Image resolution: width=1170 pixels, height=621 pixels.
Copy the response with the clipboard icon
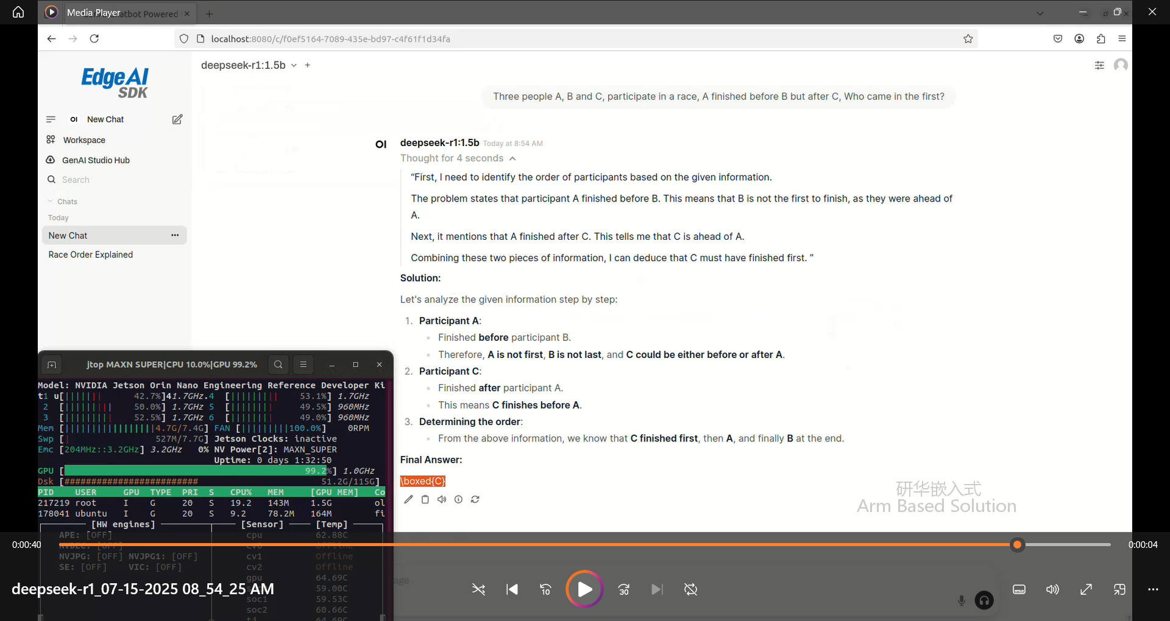point(425,499)
